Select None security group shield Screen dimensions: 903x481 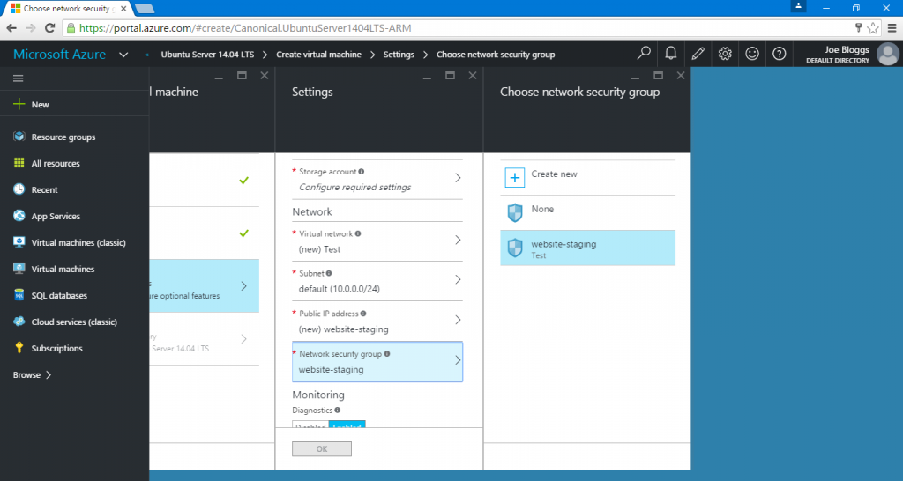tap(514, 212)
